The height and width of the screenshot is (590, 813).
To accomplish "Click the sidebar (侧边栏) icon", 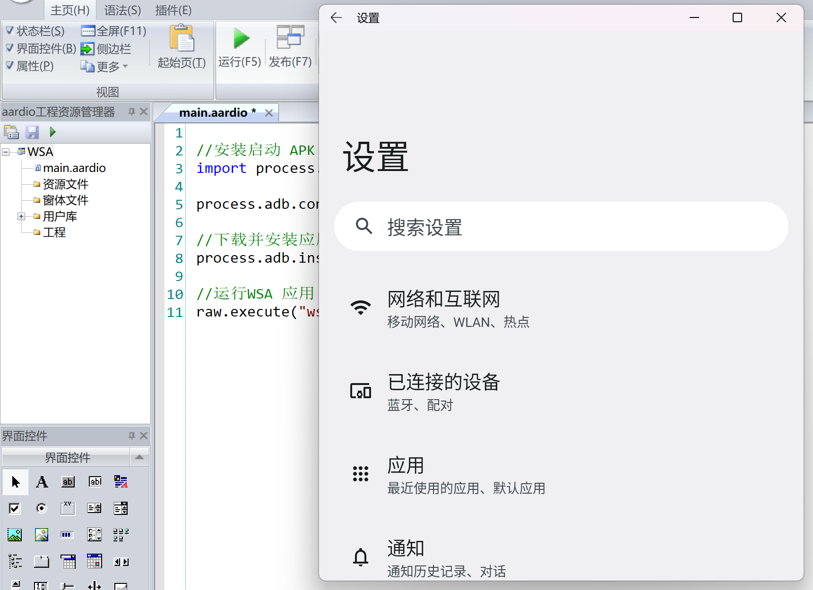I will point(87,49).
